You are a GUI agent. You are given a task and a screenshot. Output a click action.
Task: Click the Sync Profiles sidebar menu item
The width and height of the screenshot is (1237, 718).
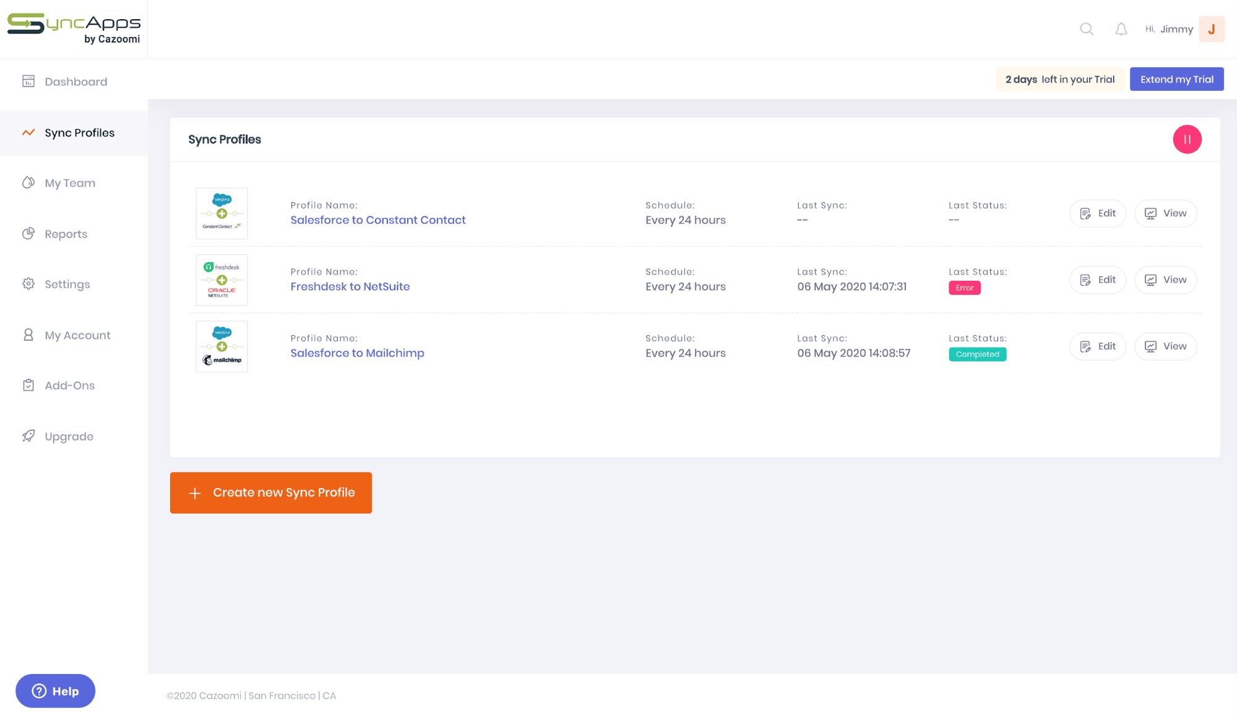tap(79, 132)
